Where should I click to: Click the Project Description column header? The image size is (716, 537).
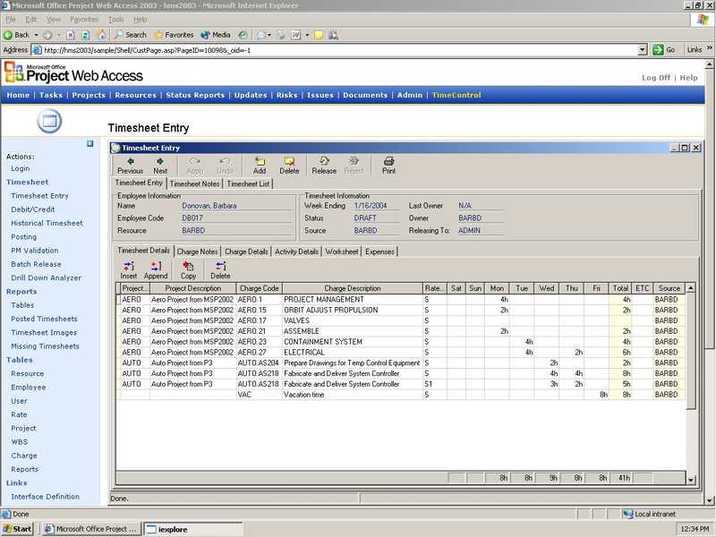(x=193, y=288)
